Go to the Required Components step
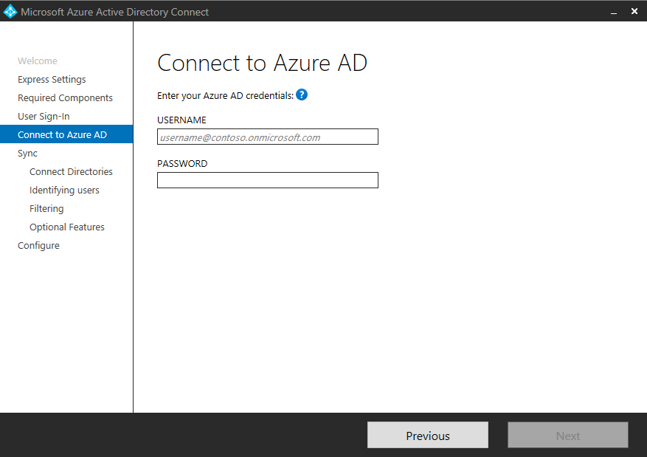Image resolution: width=647 pixels, height=457 pixels. [x=65, y=98]
